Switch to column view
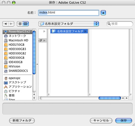The height and width of the screenshot is (126, 135). coord(25,24)
